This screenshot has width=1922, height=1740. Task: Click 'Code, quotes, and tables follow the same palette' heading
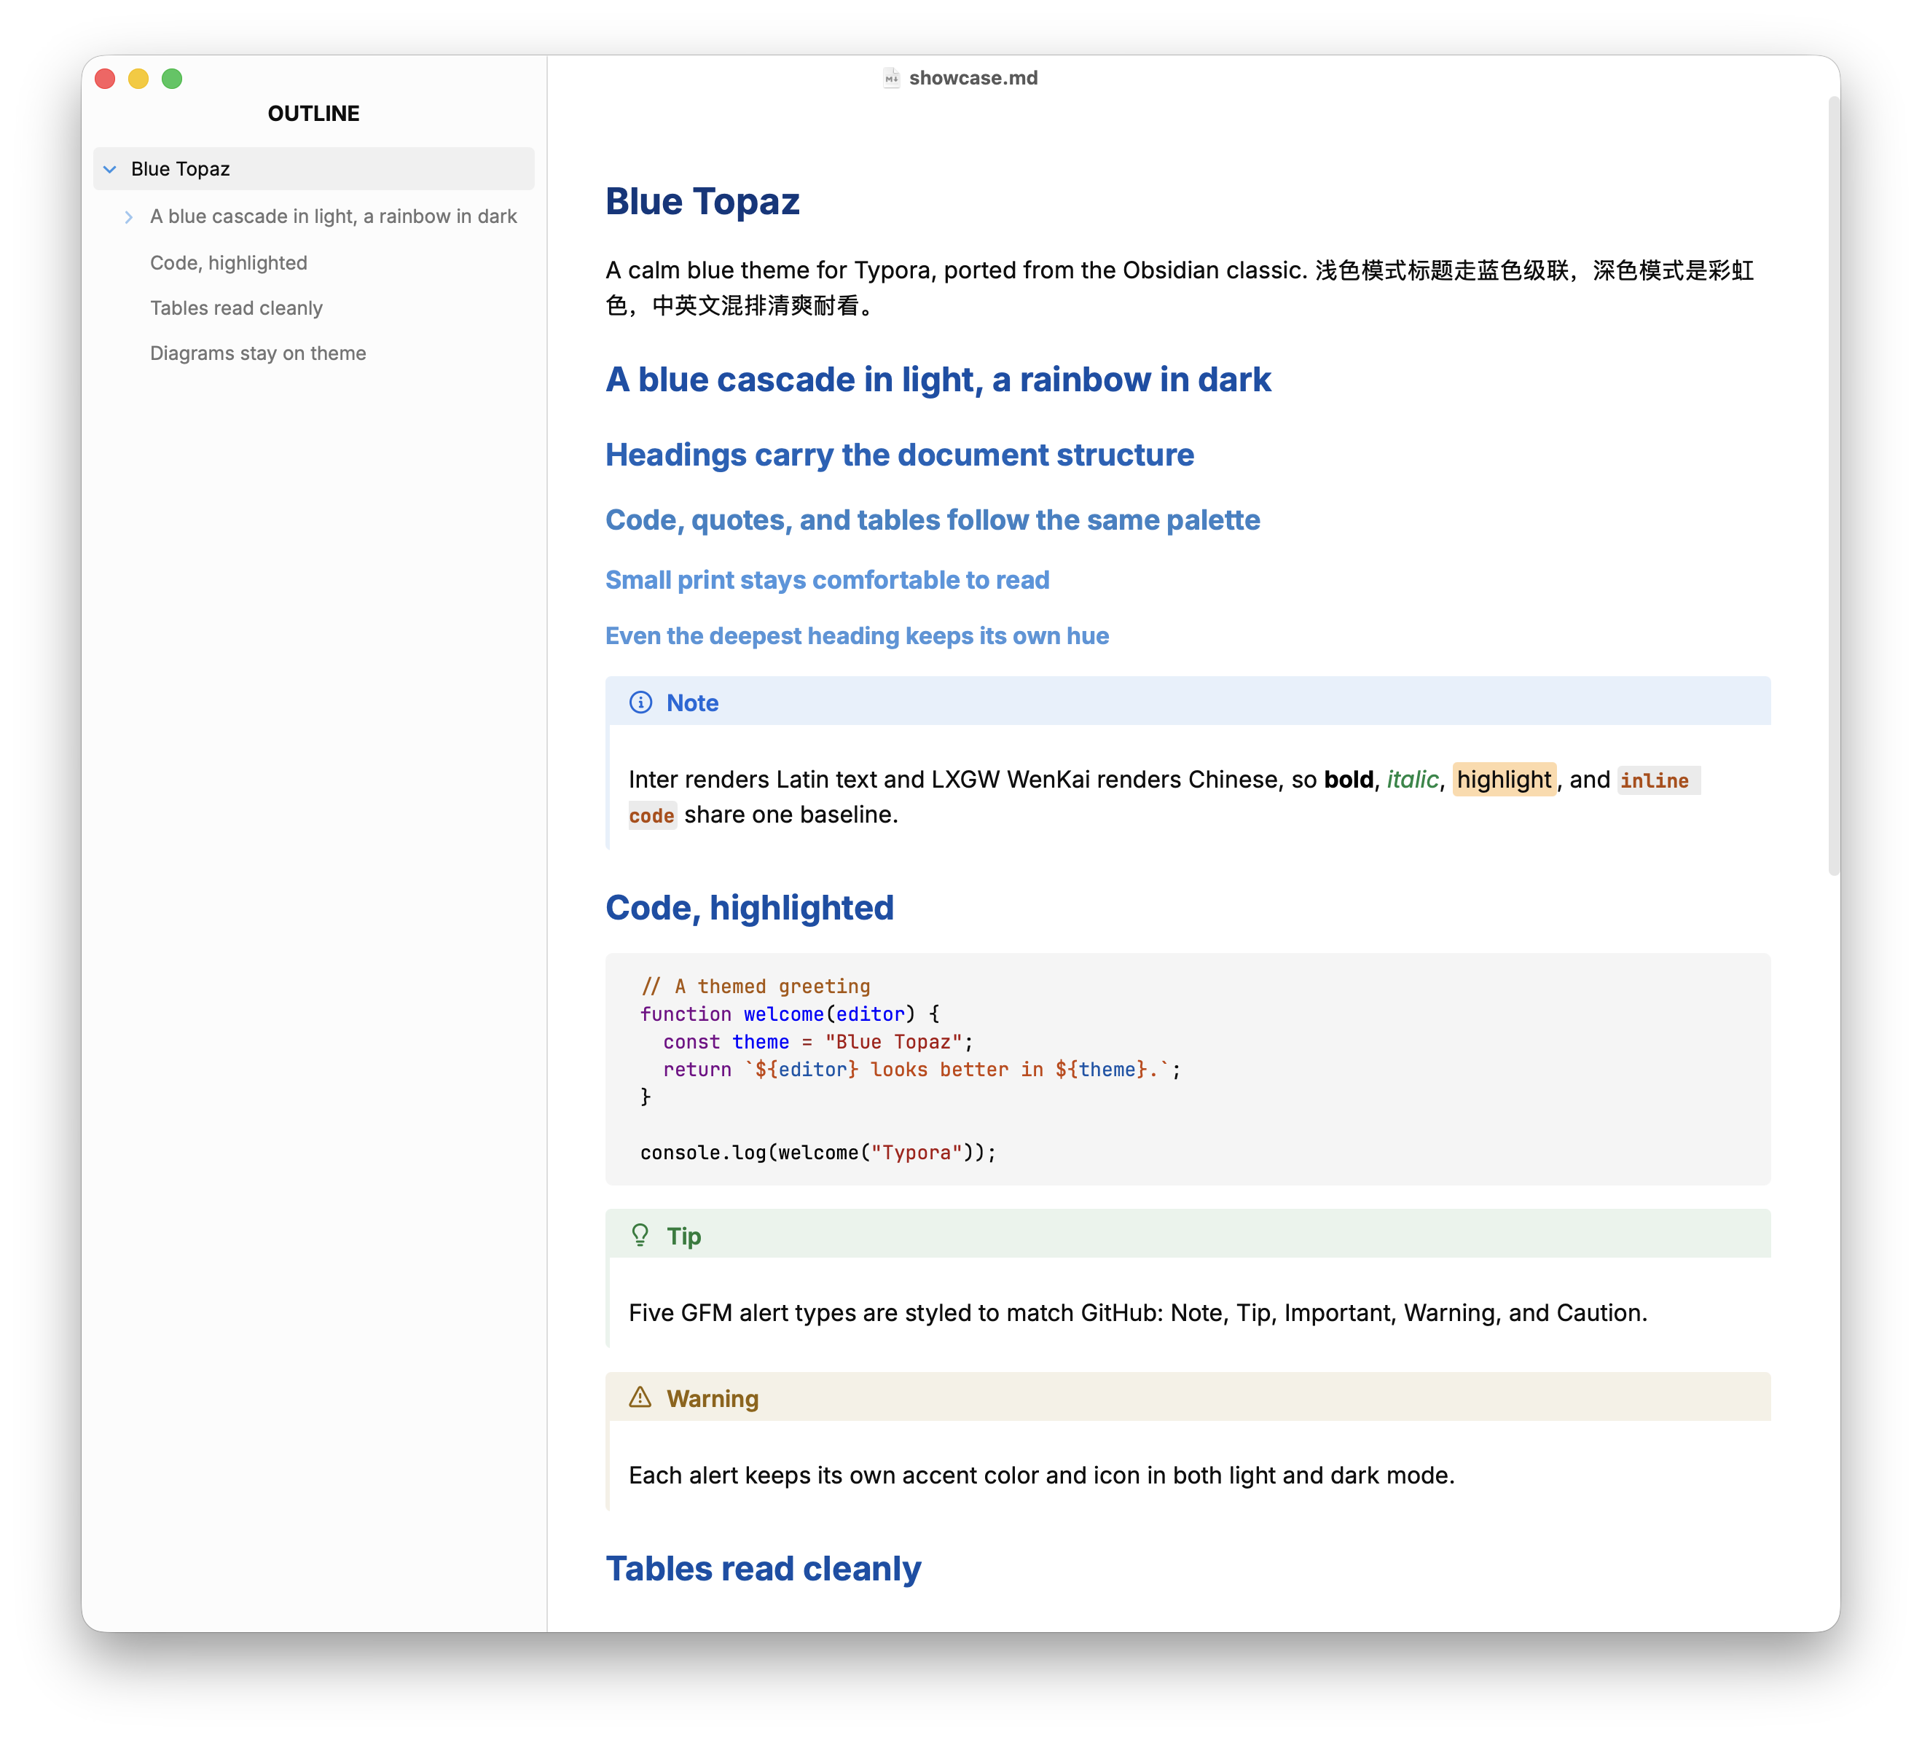coord(933,520)
